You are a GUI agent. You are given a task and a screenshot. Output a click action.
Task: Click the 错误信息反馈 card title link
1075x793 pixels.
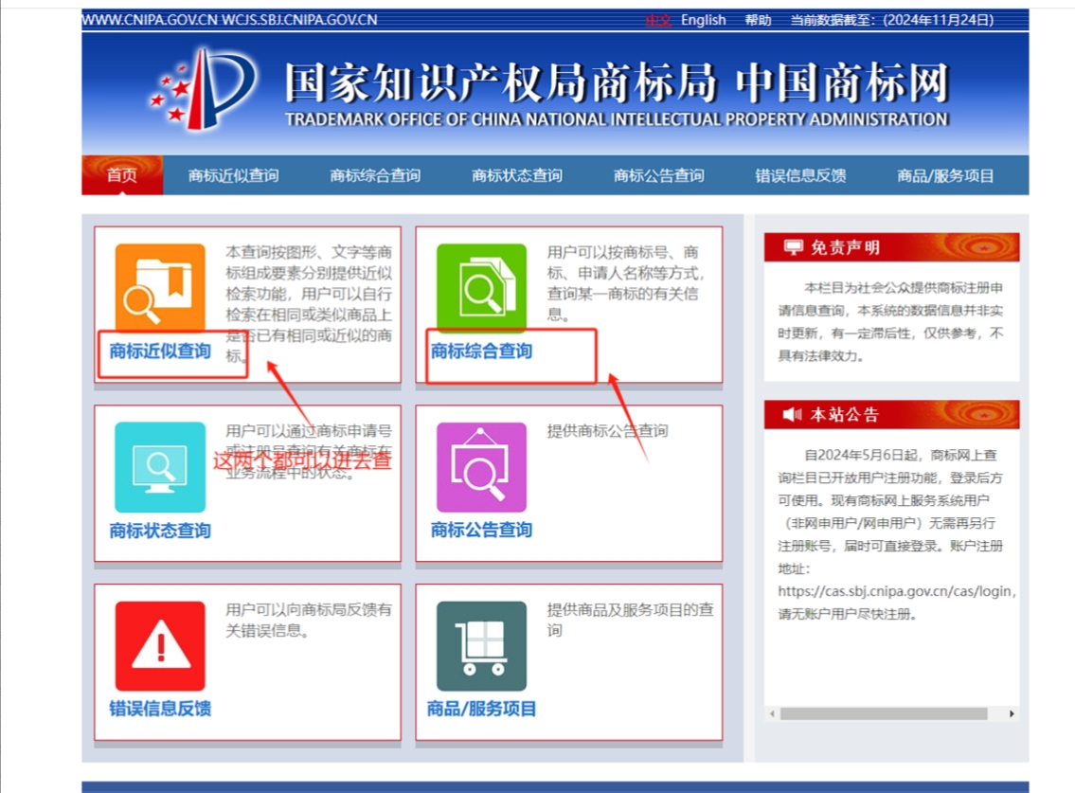pos(160,709)
